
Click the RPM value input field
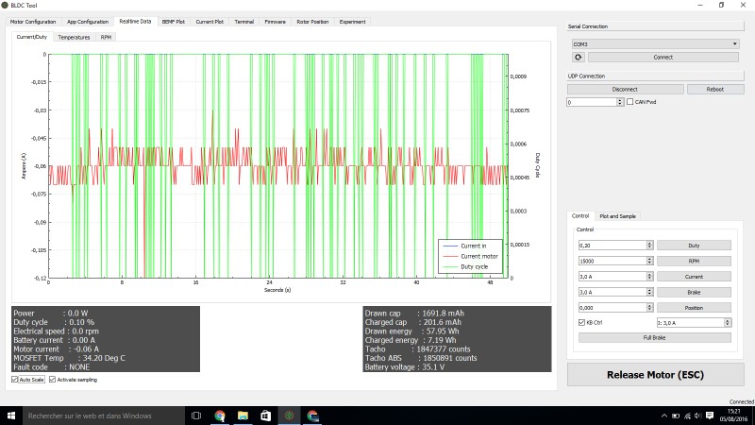[x=611, y=260]
